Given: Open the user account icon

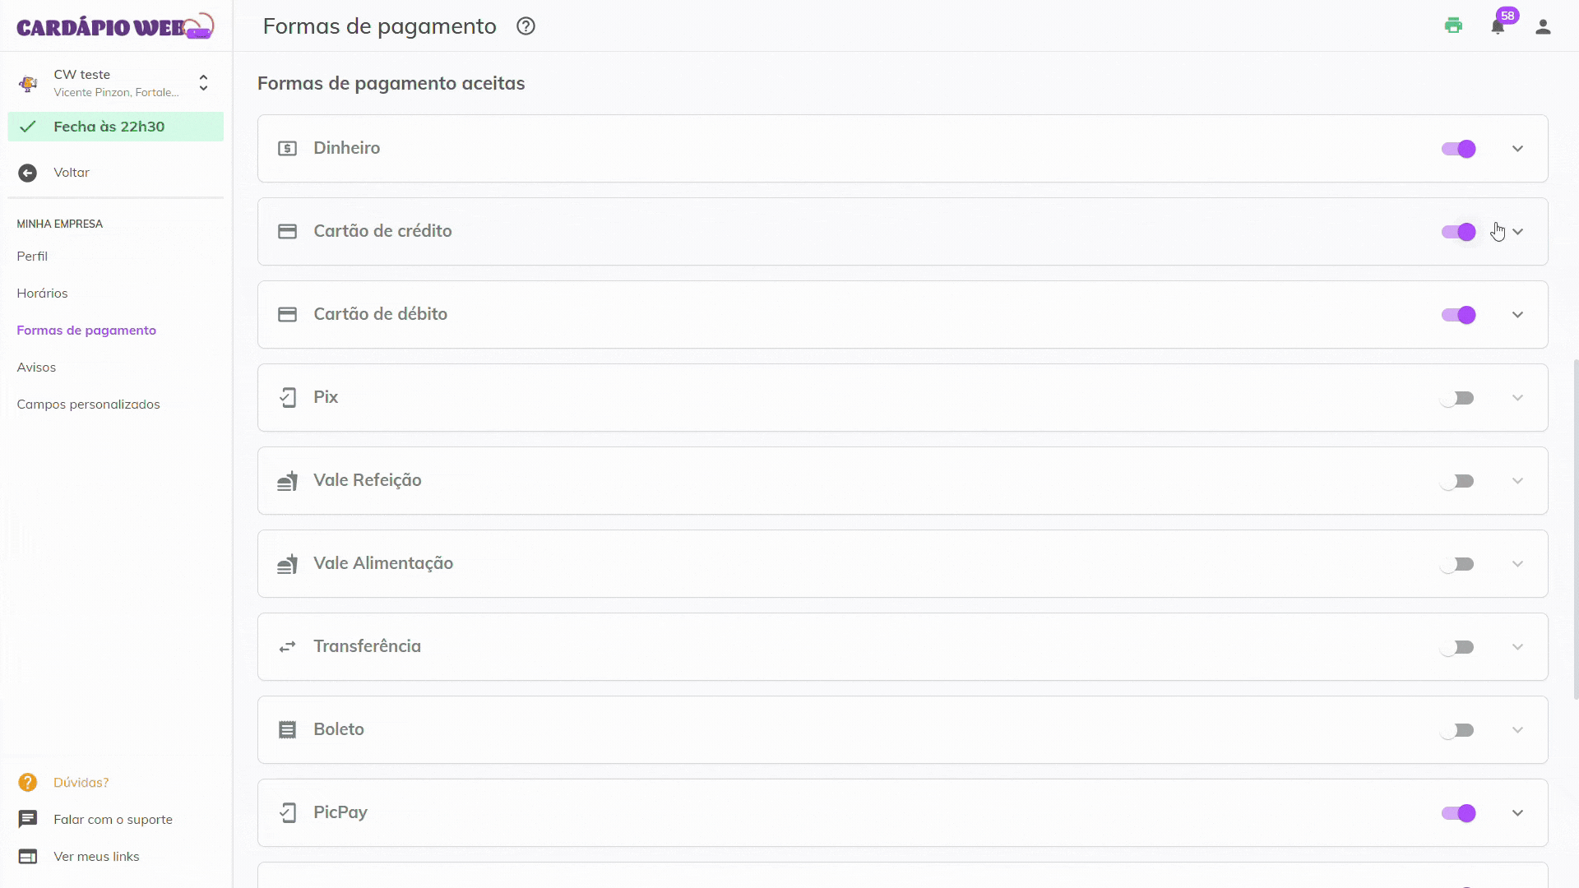Looking at the screenshot, I should 1543,27.
